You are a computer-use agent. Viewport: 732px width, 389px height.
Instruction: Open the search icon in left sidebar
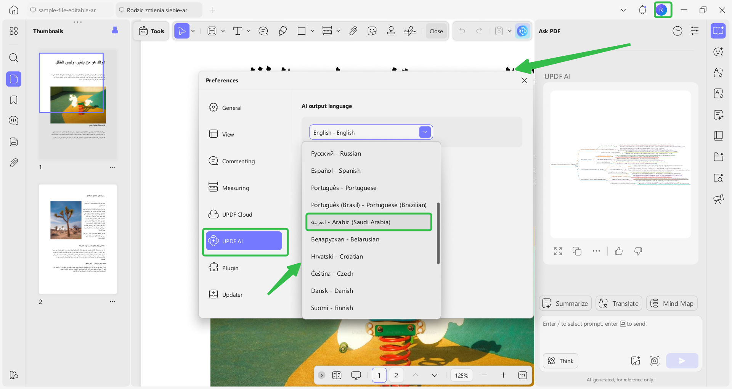(14, 58)
